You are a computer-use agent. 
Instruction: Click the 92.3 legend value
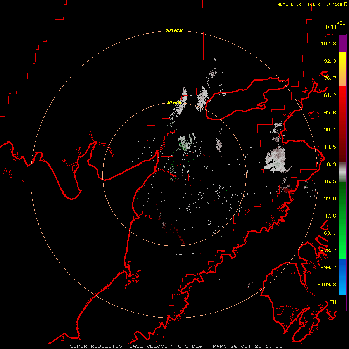pos(330,61)
